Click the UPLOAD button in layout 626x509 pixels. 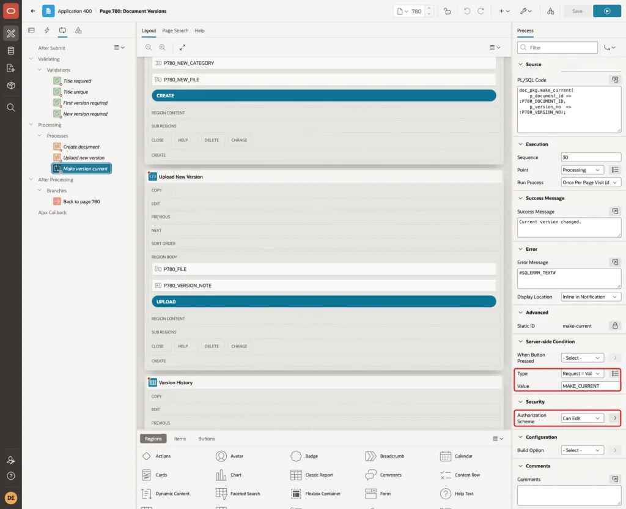324,302
